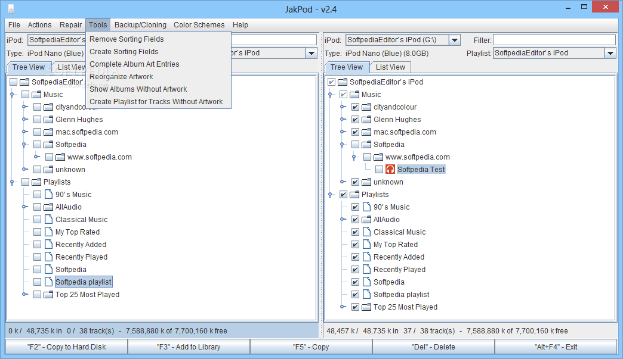Check the Classical Music checkbox in left pane
623x359 pixels.
pyautogui.click(x=38, y=220)
